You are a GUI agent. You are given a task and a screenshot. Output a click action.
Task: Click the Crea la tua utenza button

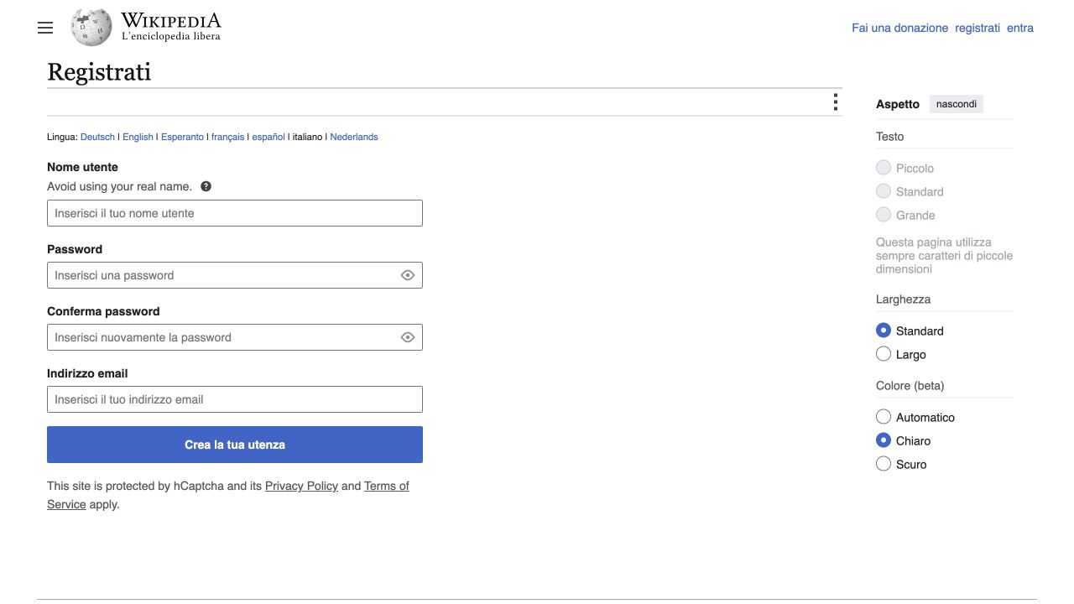point(235,445)
